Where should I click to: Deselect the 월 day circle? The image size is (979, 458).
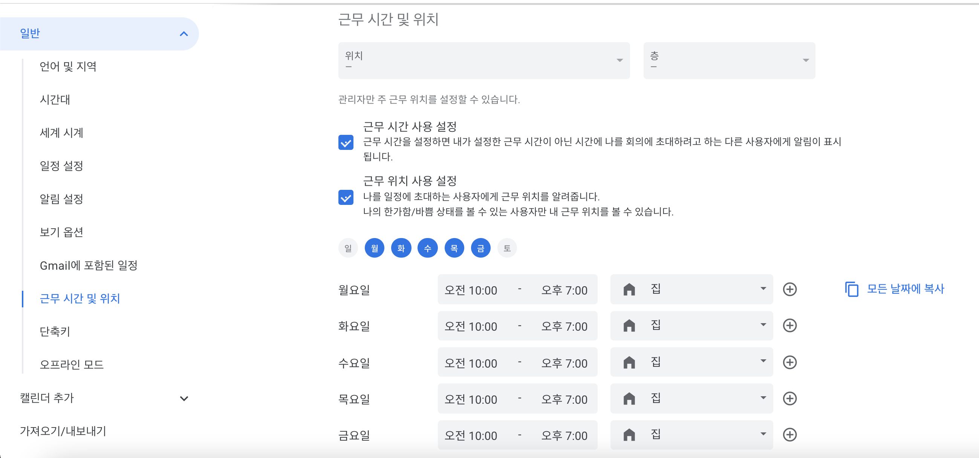(x=374, y=248)
